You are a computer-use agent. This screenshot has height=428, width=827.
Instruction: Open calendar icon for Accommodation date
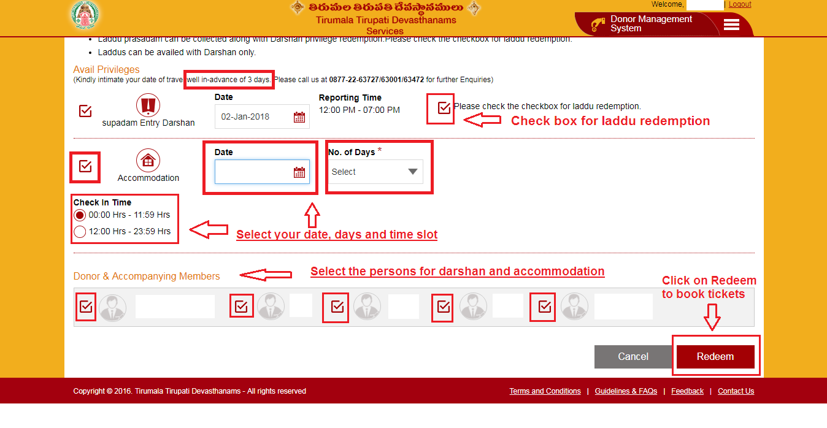299,172
